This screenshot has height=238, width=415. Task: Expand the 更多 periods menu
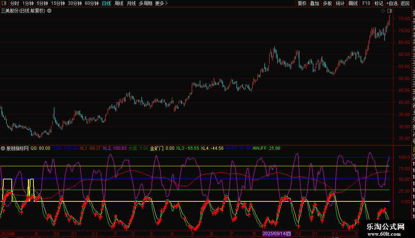point(161,3)
